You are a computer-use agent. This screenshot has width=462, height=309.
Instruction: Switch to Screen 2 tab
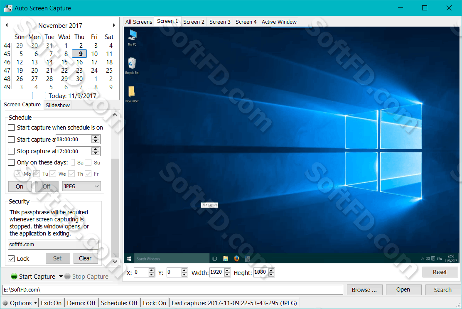point(194,22)
